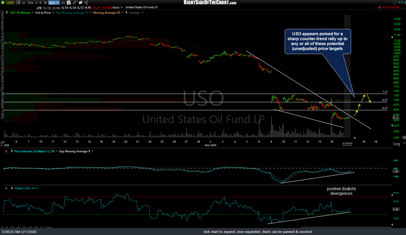Click the scroll arrow at RSI pane bottom
The image size is (406, 235).
(392, 225)
